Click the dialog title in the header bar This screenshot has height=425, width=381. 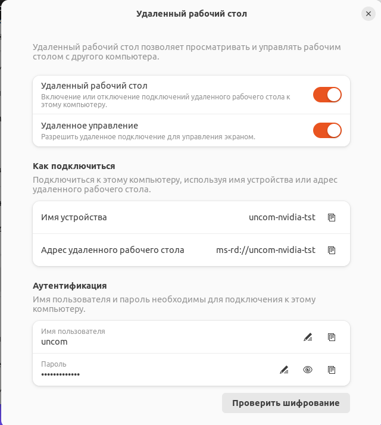(x=192, y=14)
